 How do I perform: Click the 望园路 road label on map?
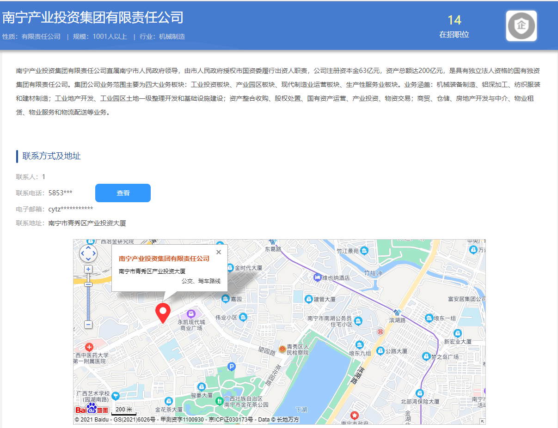click(x=266, y=351)
